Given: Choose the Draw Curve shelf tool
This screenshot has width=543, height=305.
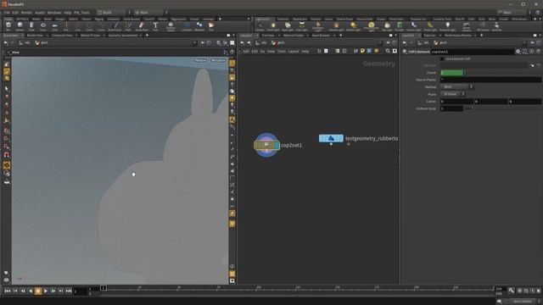Looking at the screenshot, I should [115, 26].
